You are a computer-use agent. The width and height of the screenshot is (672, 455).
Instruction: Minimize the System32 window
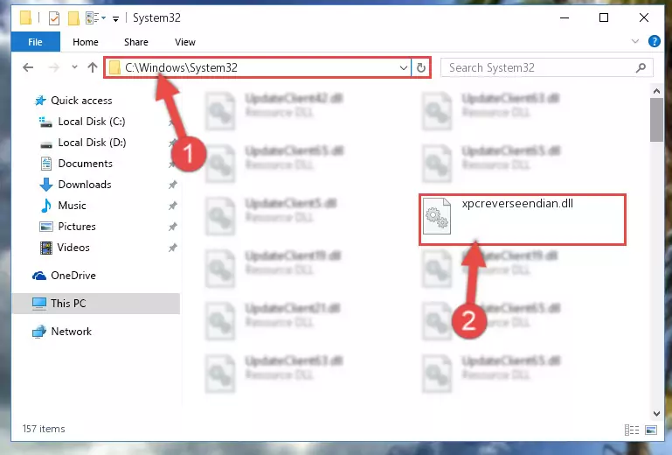(565, 17)
